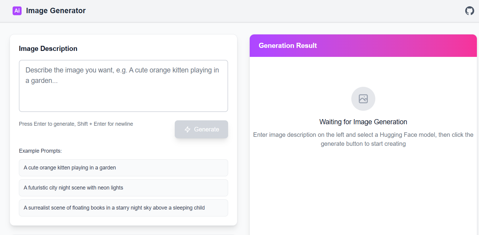The height and width of the screenshot is (235, 479).
Task: Click the image placeholder icon in results
Action: [x=363, y=99]
